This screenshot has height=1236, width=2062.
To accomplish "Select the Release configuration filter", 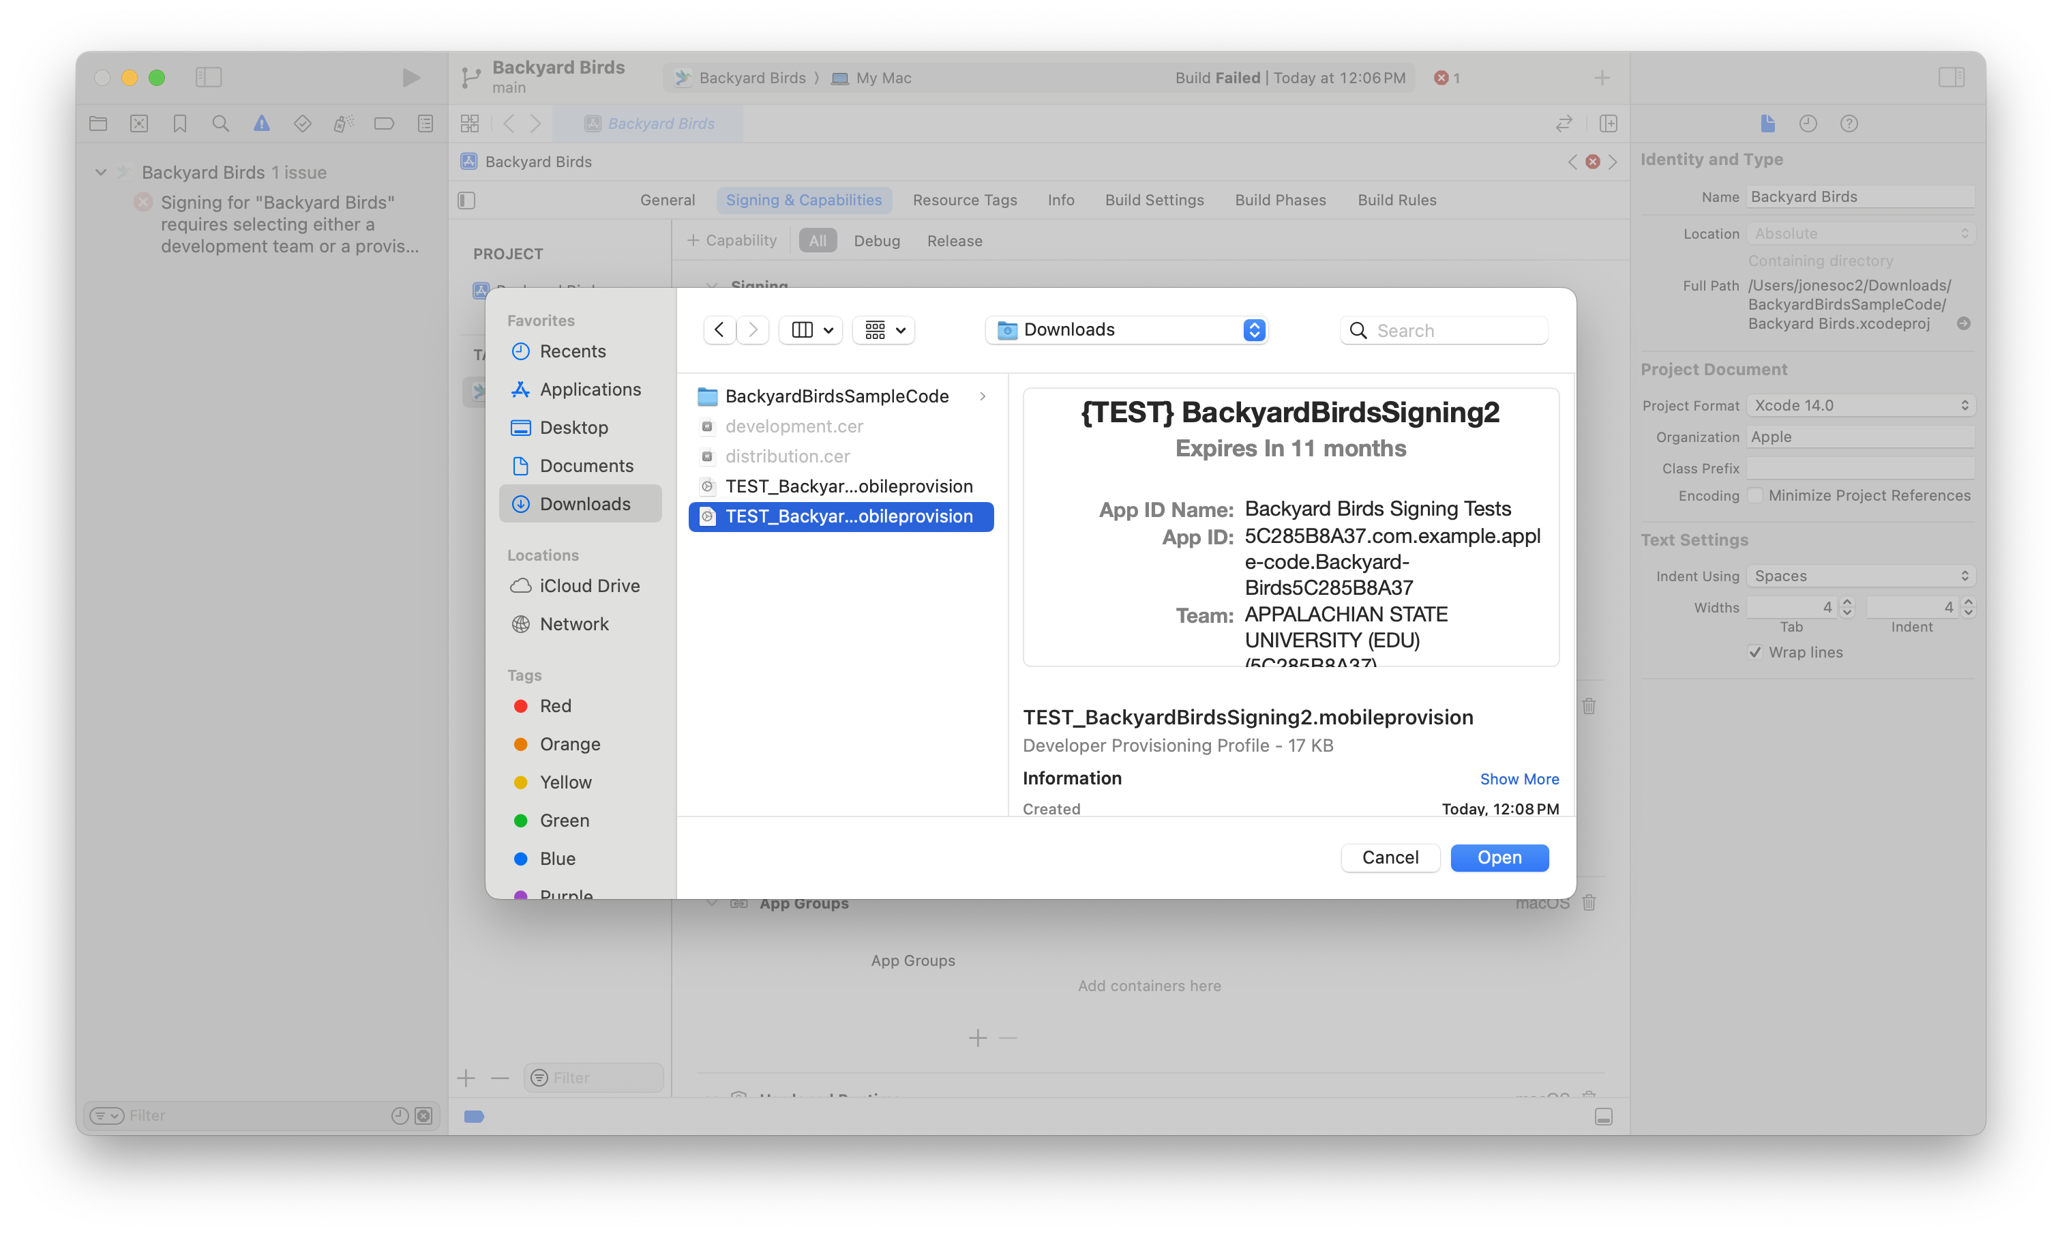I will pos(955,241).
